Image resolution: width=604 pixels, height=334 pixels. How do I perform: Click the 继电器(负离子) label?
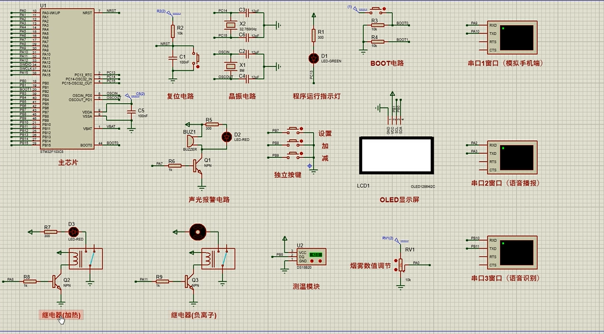[194, 315]
